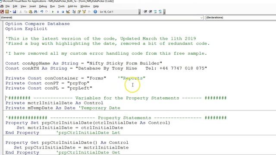The image size is (276, 155).
Task: Open the Run menu
Action: pyautogui.click(x=53, y=6)
